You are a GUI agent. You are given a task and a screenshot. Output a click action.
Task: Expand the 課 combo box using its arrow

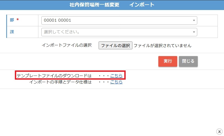pyautogui.click(x=194, y=32)
